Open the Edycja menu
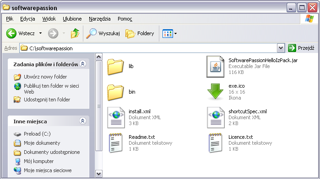 [x=27, y=19]
